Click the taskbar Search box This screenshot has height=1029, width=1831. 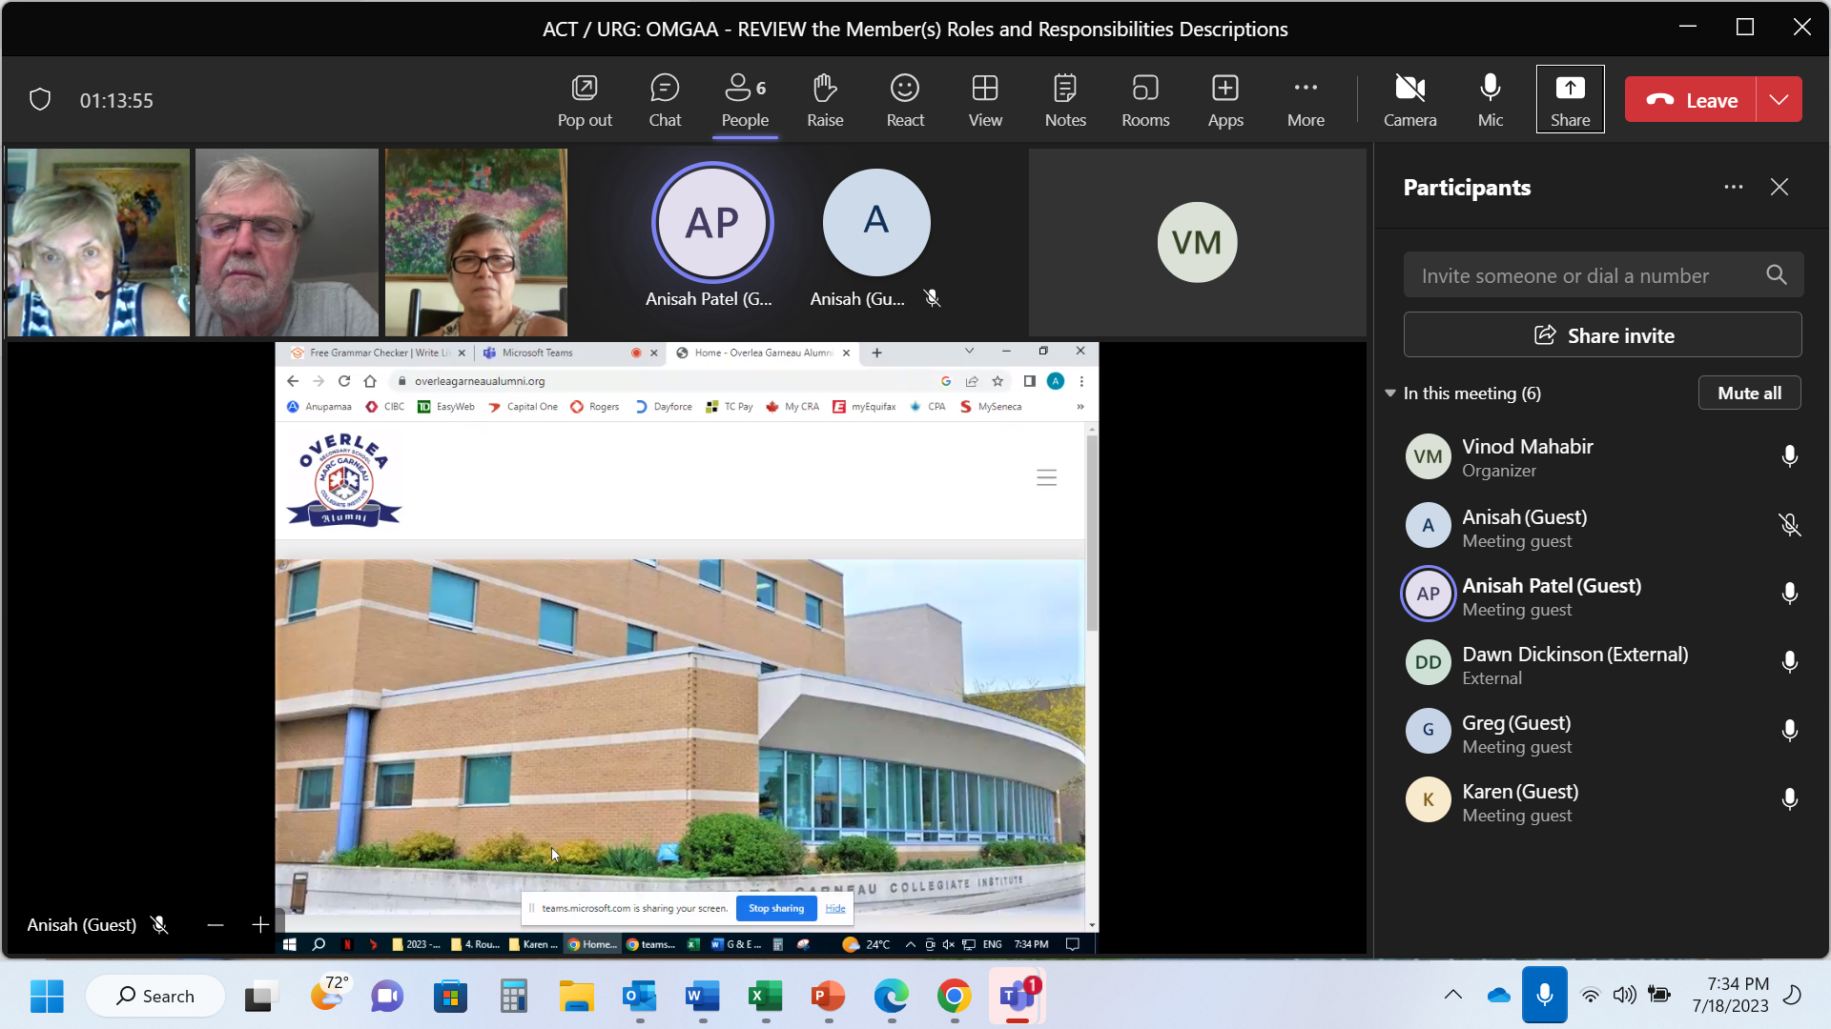coord(155,996)
